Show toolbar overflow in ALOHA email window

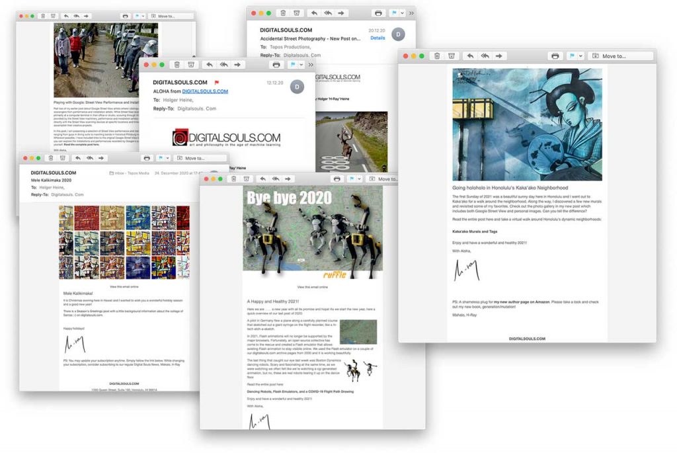(x=311, y=65)
